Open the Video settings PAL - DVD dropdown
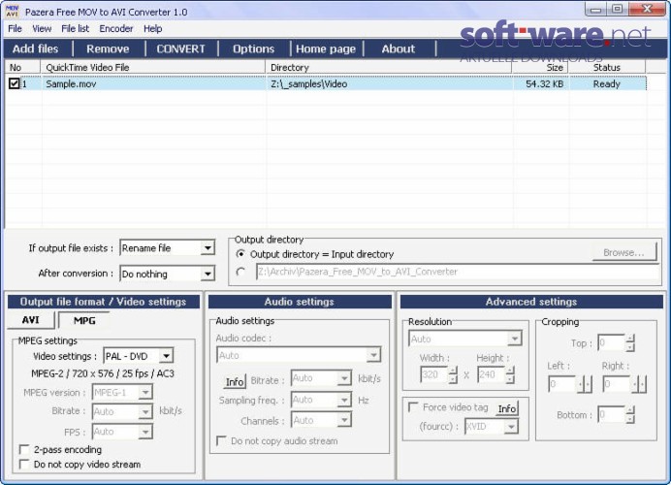The height and width of the screenshot is (485, 671). point(166,356)
